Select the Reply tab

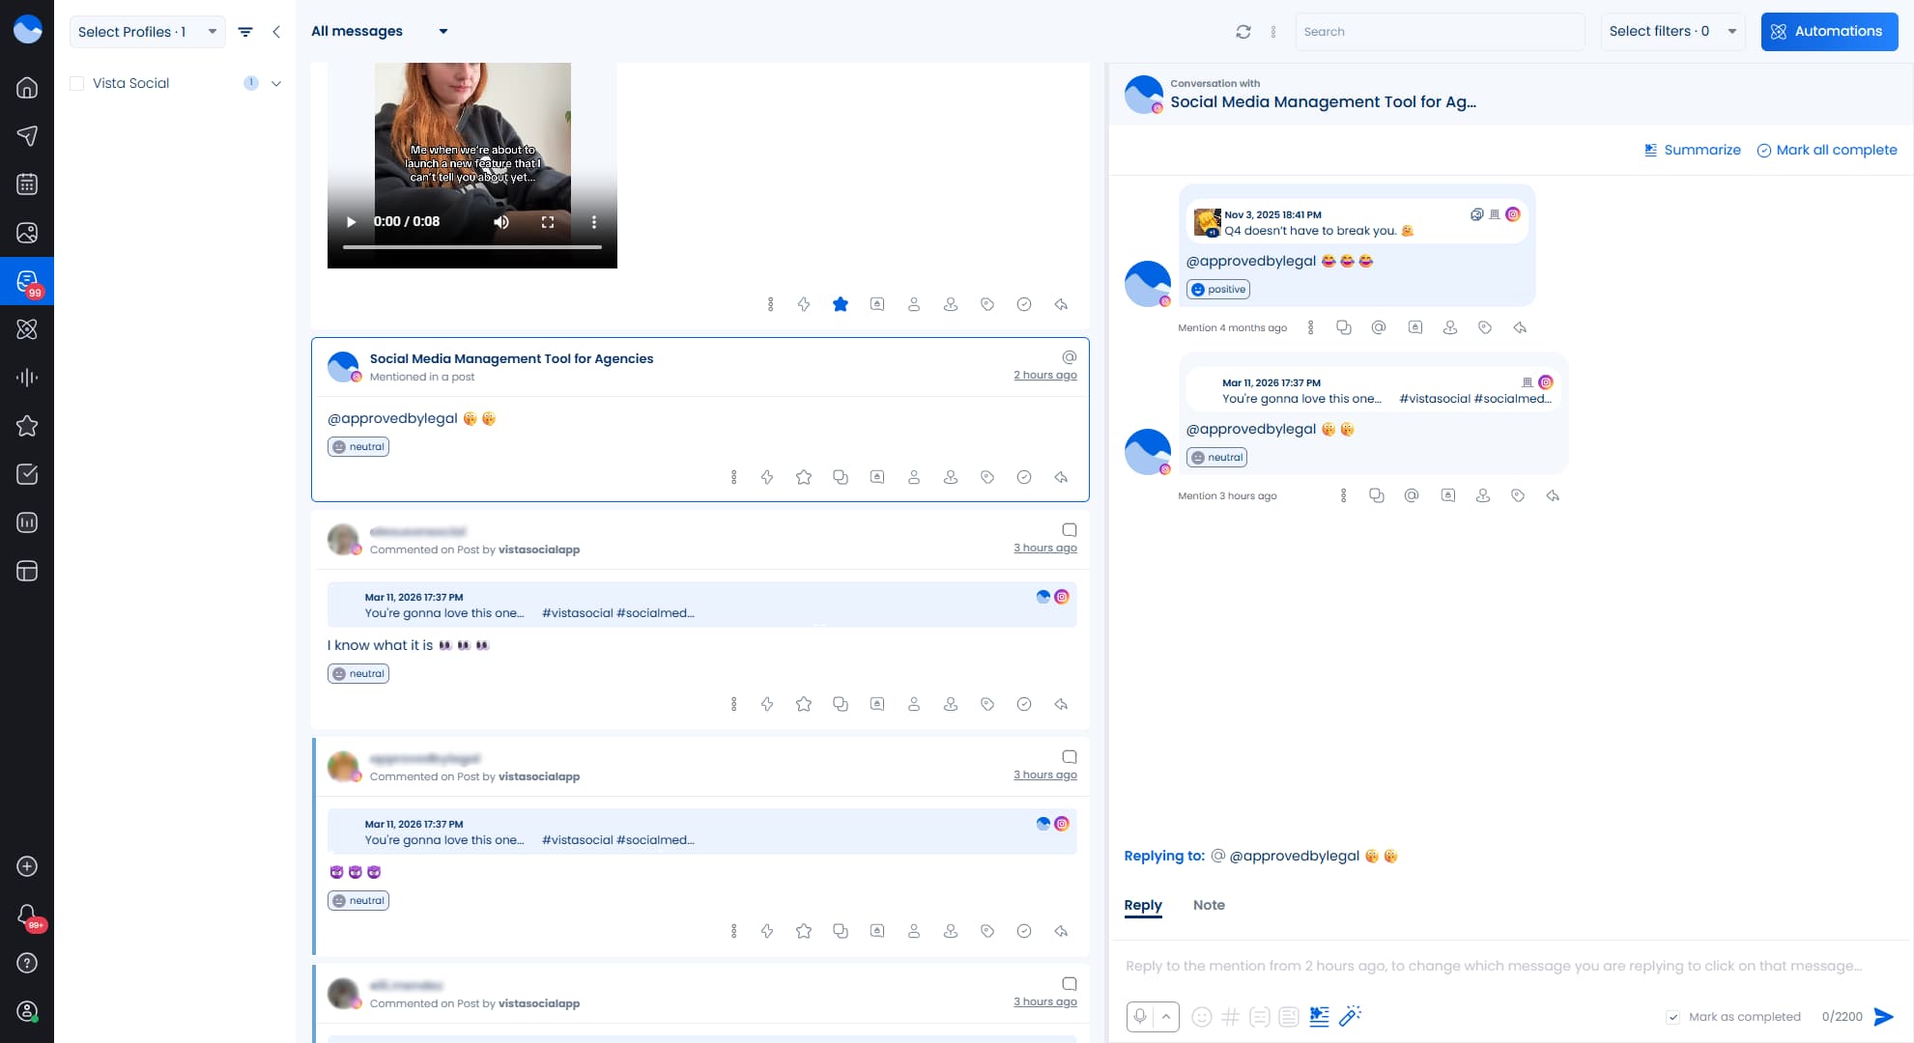point(1143,905)
